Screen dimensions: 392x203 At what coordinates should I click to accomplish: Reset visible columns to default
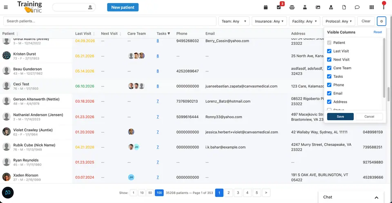378,32
